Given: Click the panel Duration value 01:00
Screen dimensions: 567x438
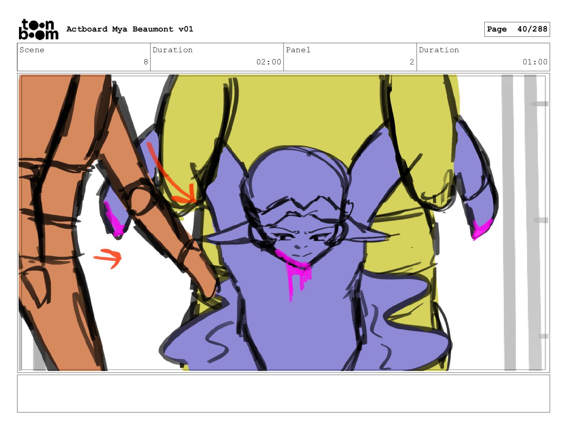Looking at the screenshot, I should click(x=535, y=62).
